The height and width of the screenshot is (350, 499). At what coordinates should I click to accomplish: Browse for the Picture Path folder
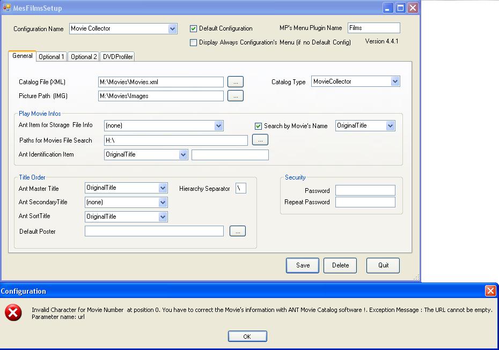click(236, 96)
